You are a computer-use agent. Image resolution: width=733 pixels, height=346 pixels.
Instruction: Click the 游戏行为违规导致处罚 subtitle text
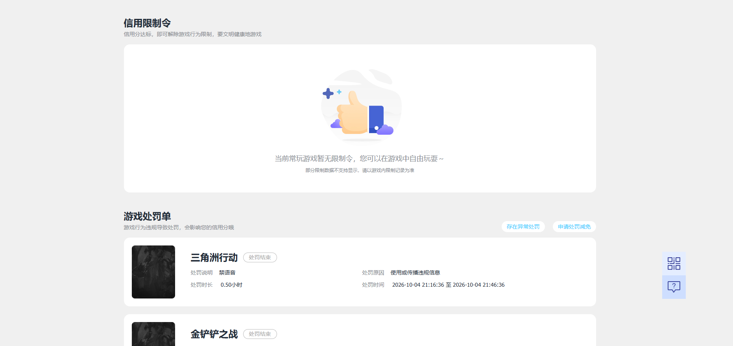179,227
